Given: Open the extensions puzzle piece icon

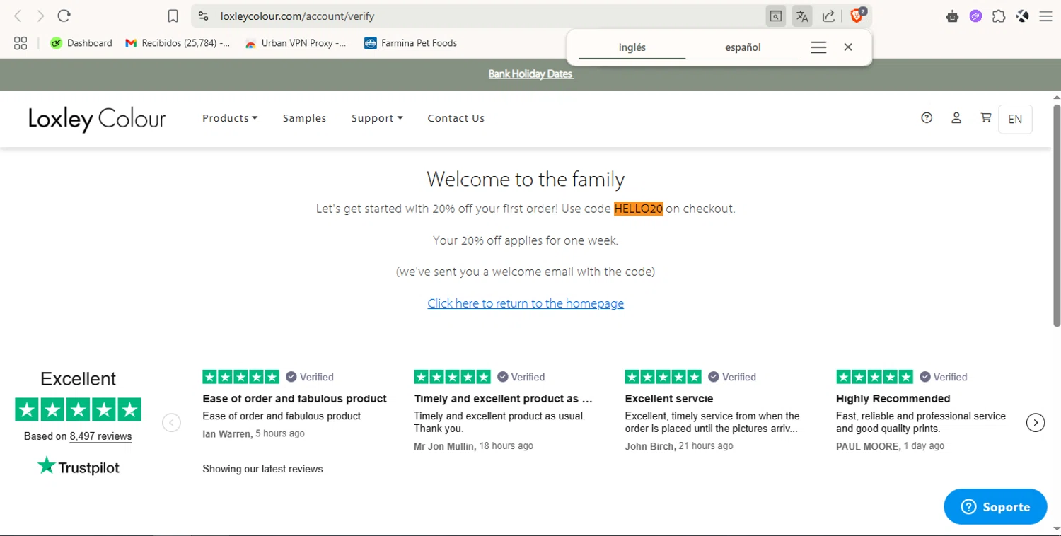Looking at the screenshot, I should coord(999,16).
